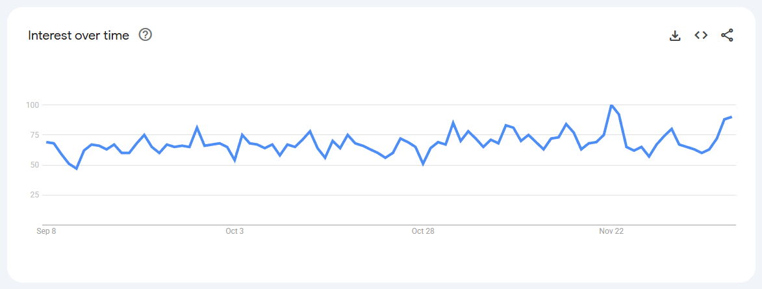Viewport: 762px width, 289px height.
Task: Click the line's dip above Oct 3
Action: [235, 160]
